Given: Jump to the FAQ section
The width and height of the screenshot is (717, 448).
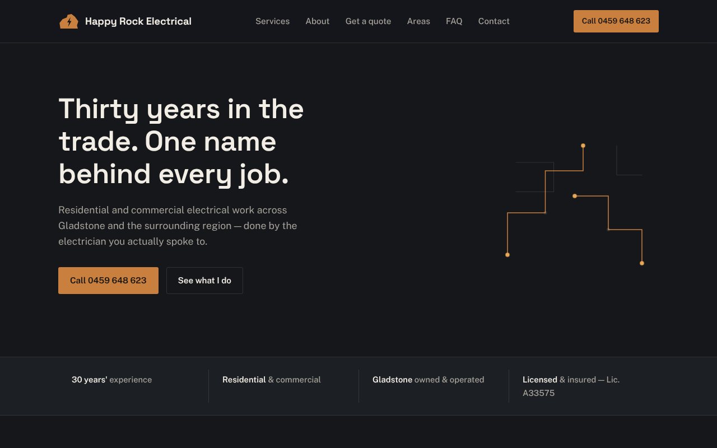Looking at the screenshot, I should pyautogui.click(x=454, y=21).
